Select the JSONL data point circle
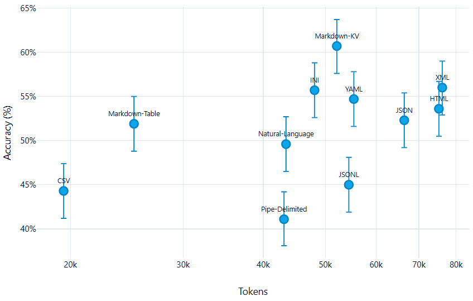 tap(349, 185)
